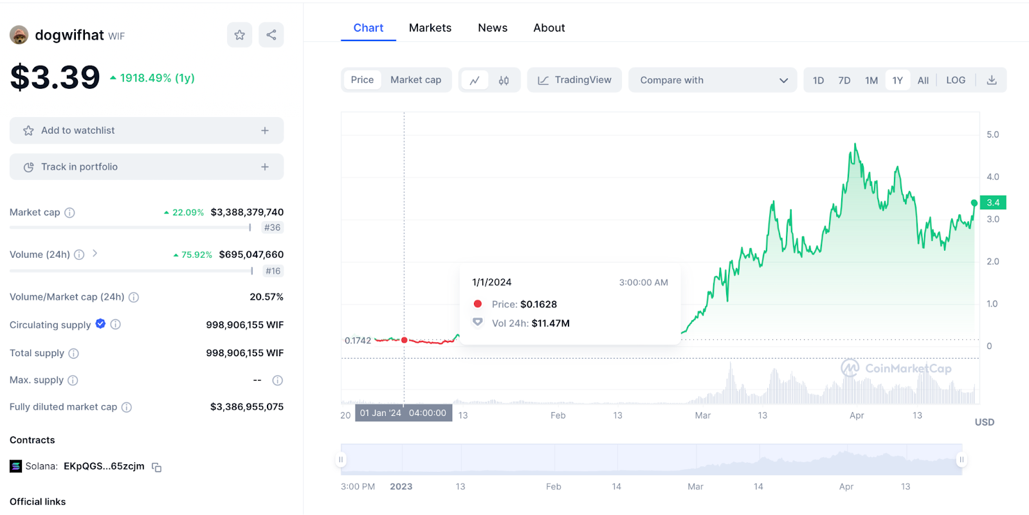Image resolution: width=1029 pixels, height=515 pixels.
Task: Select All time range
Action: coord(923,80)
